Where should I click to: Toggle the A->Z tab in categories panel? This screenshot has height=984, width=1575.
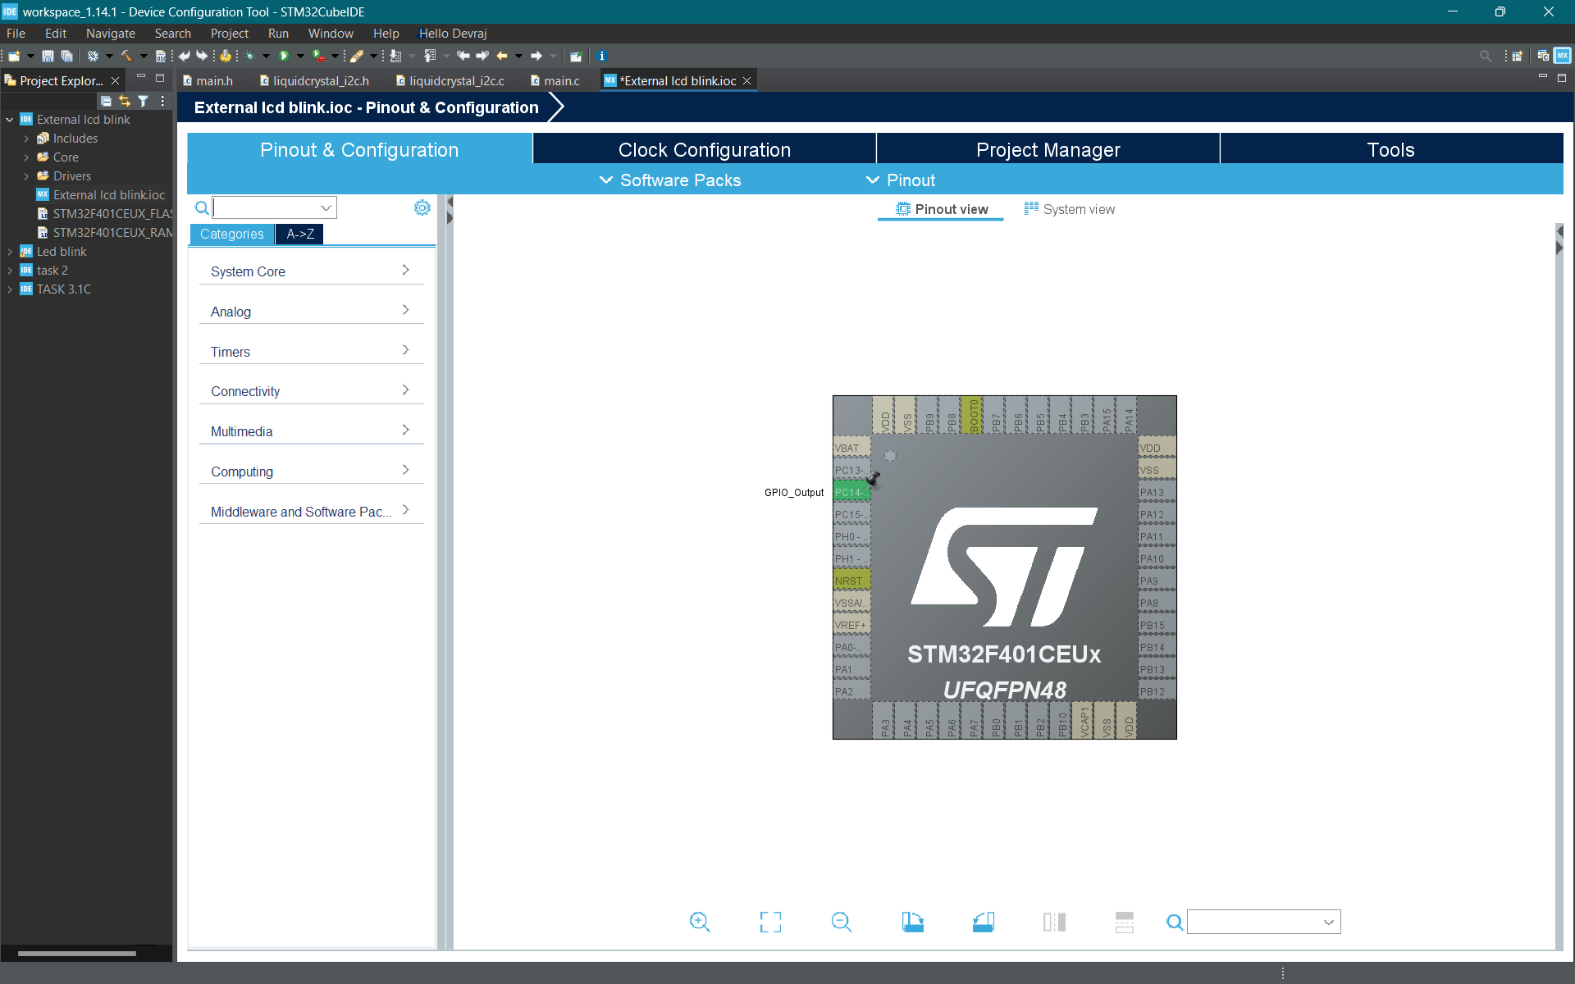tap(299, 234)
